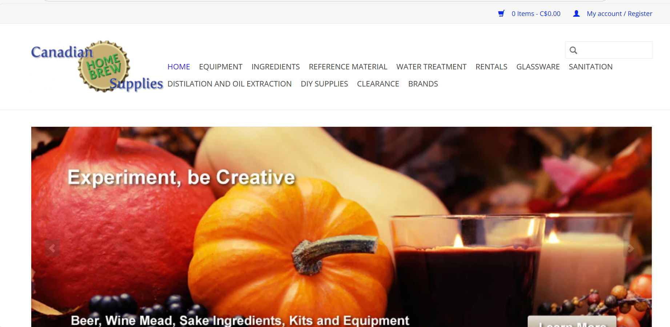The width and height of the screenshot is (670, 327).
Task: Select the HOME menu item
Action: tap(178, 67)
